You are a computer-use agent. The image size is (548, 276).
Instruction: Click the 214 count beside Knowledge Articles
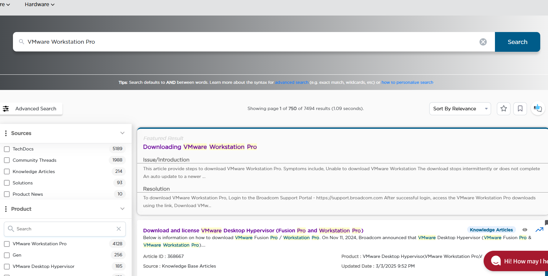click(x=119, y=171)
